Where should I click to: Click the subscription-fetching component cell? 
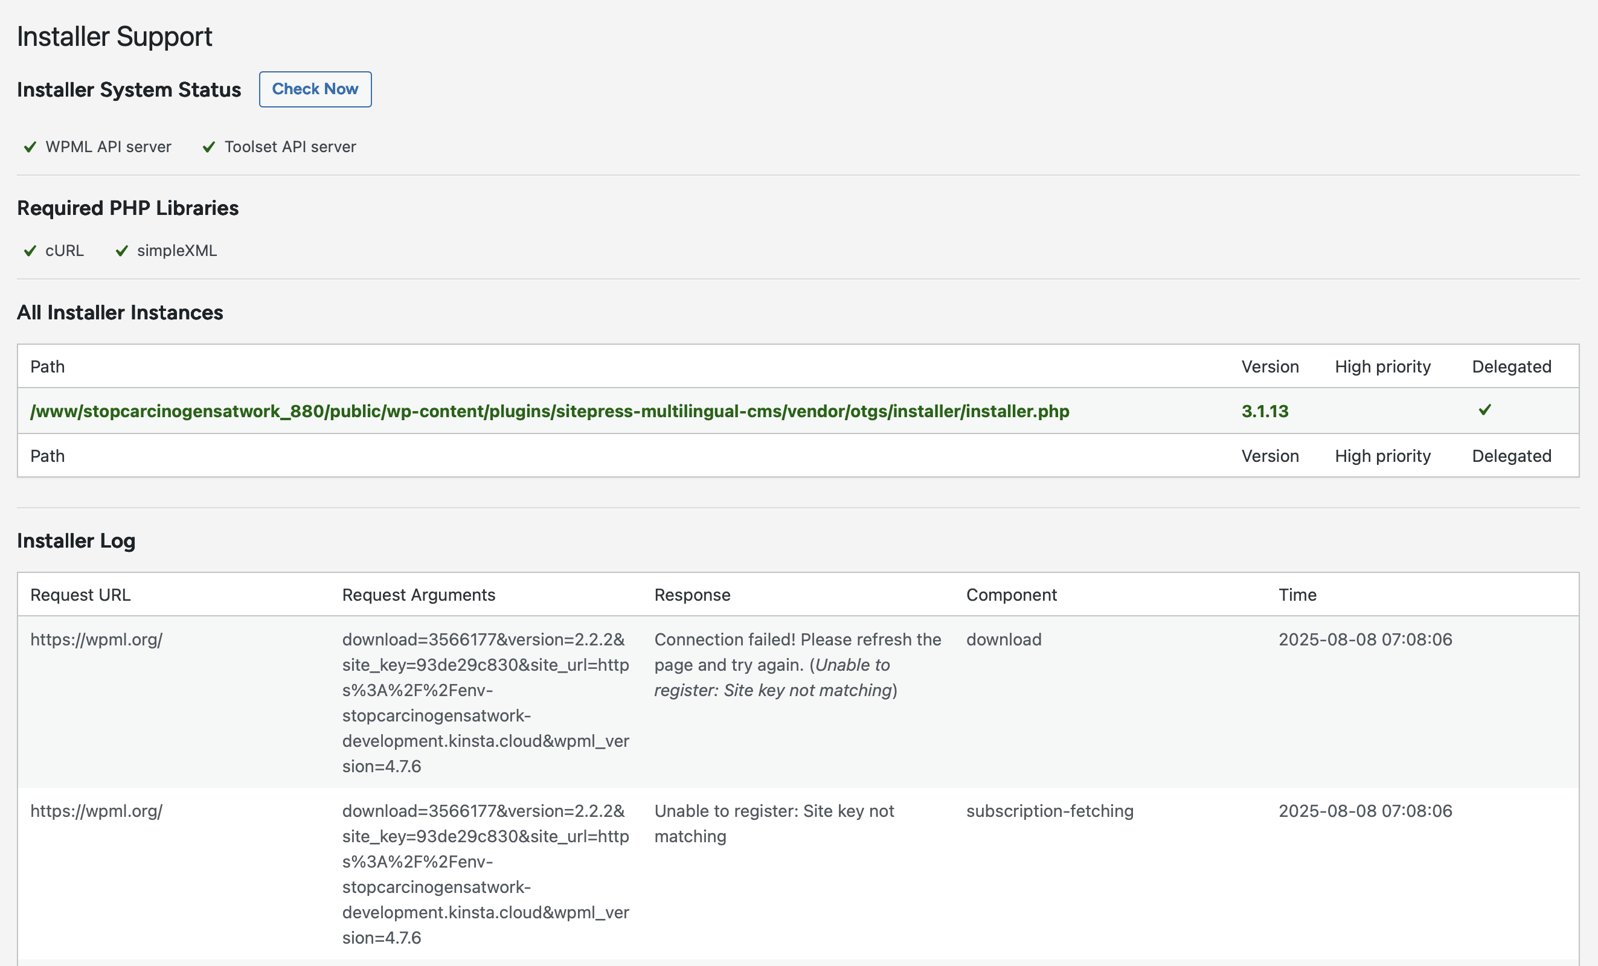click(x=1050, y=810)
